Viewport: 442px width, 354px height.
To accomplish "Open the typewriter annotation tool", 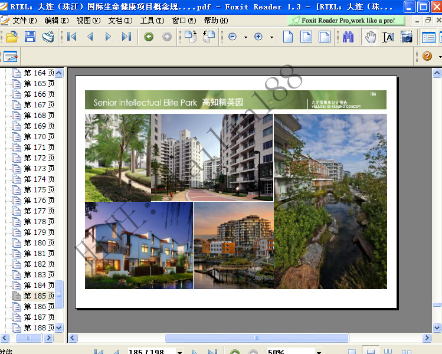I will pos(11,57).
